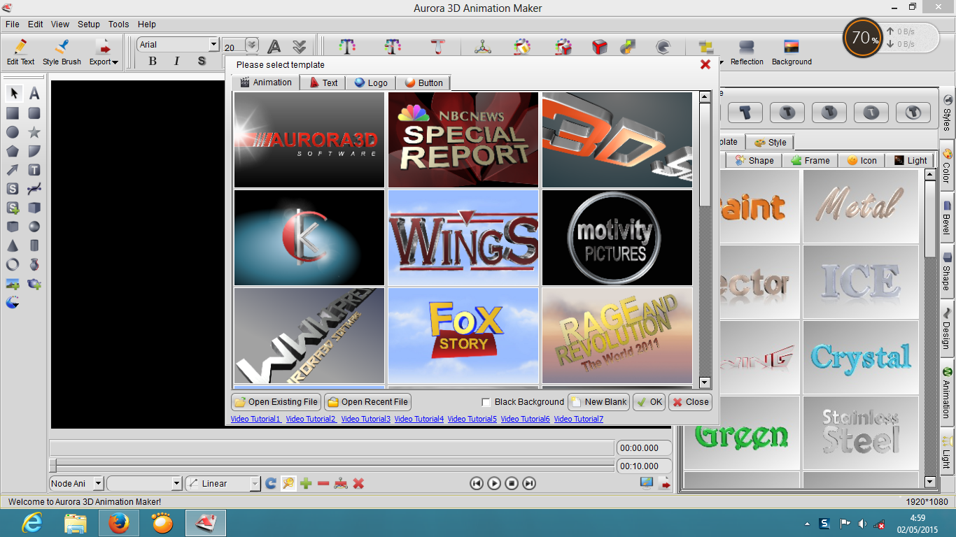Viewport: 956px width, 537px height.
Task: Click the increase font size A icon
Action: 274,47
